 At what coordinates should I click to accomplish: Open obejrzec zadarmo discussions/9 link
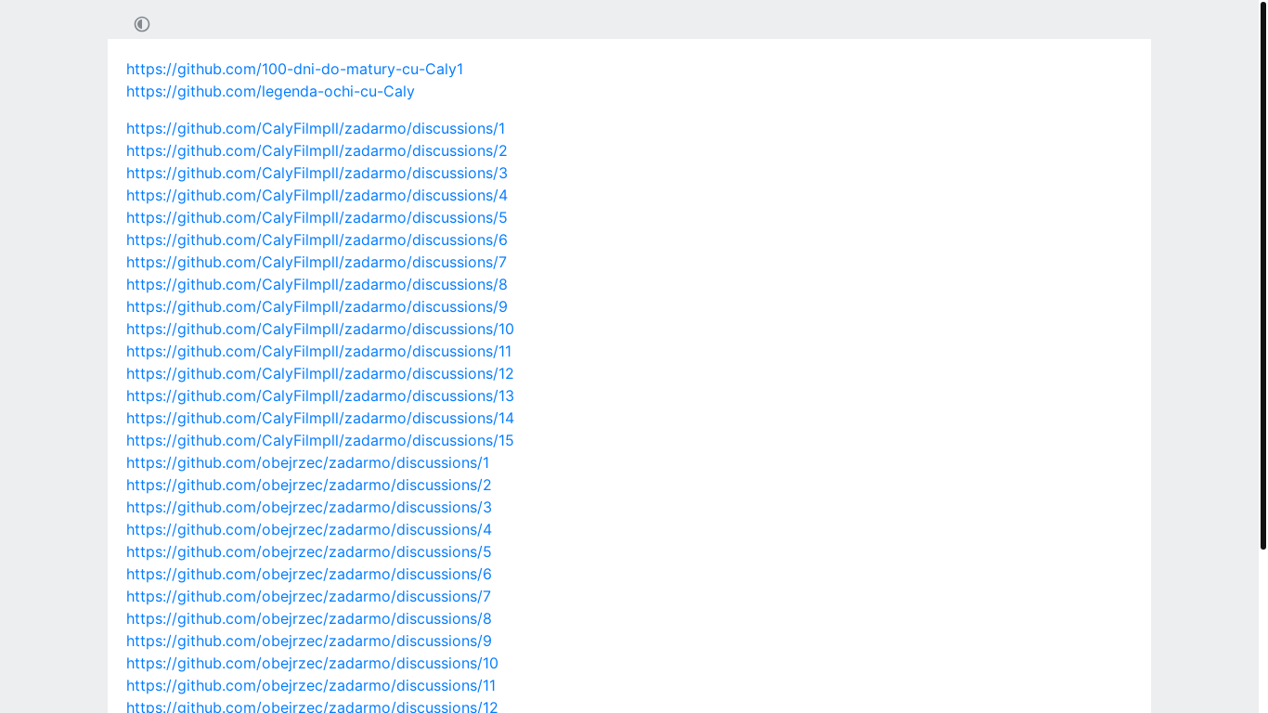tap(309, 641)
